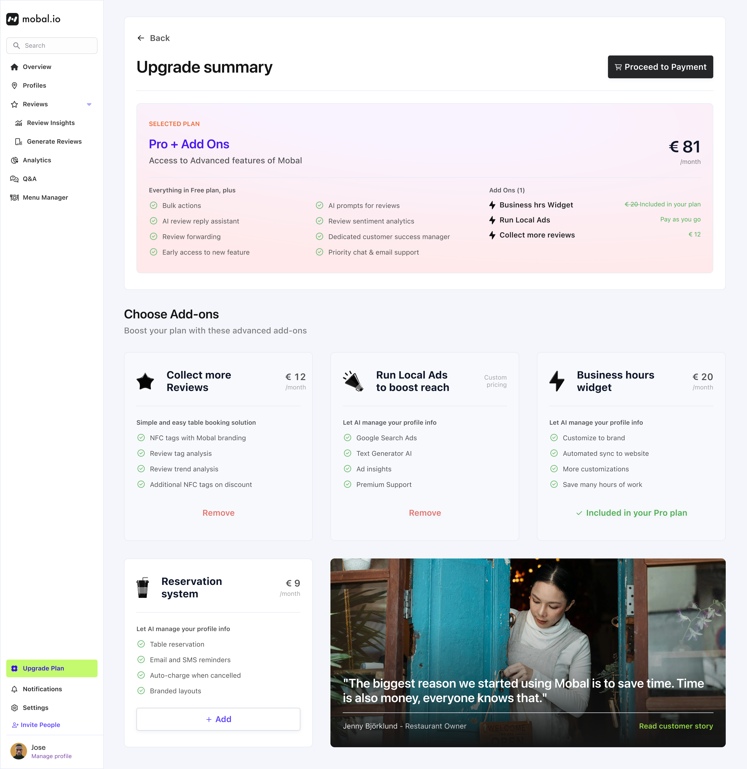Image resolution: width=747 pixels, height=769 pixels.
Task: Click 'Included in your Pro plan' label
Action: click(631, 513)
